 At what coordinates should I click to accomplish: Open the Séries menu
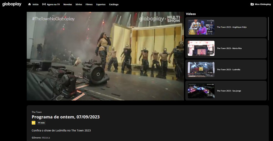click(79, 4)
